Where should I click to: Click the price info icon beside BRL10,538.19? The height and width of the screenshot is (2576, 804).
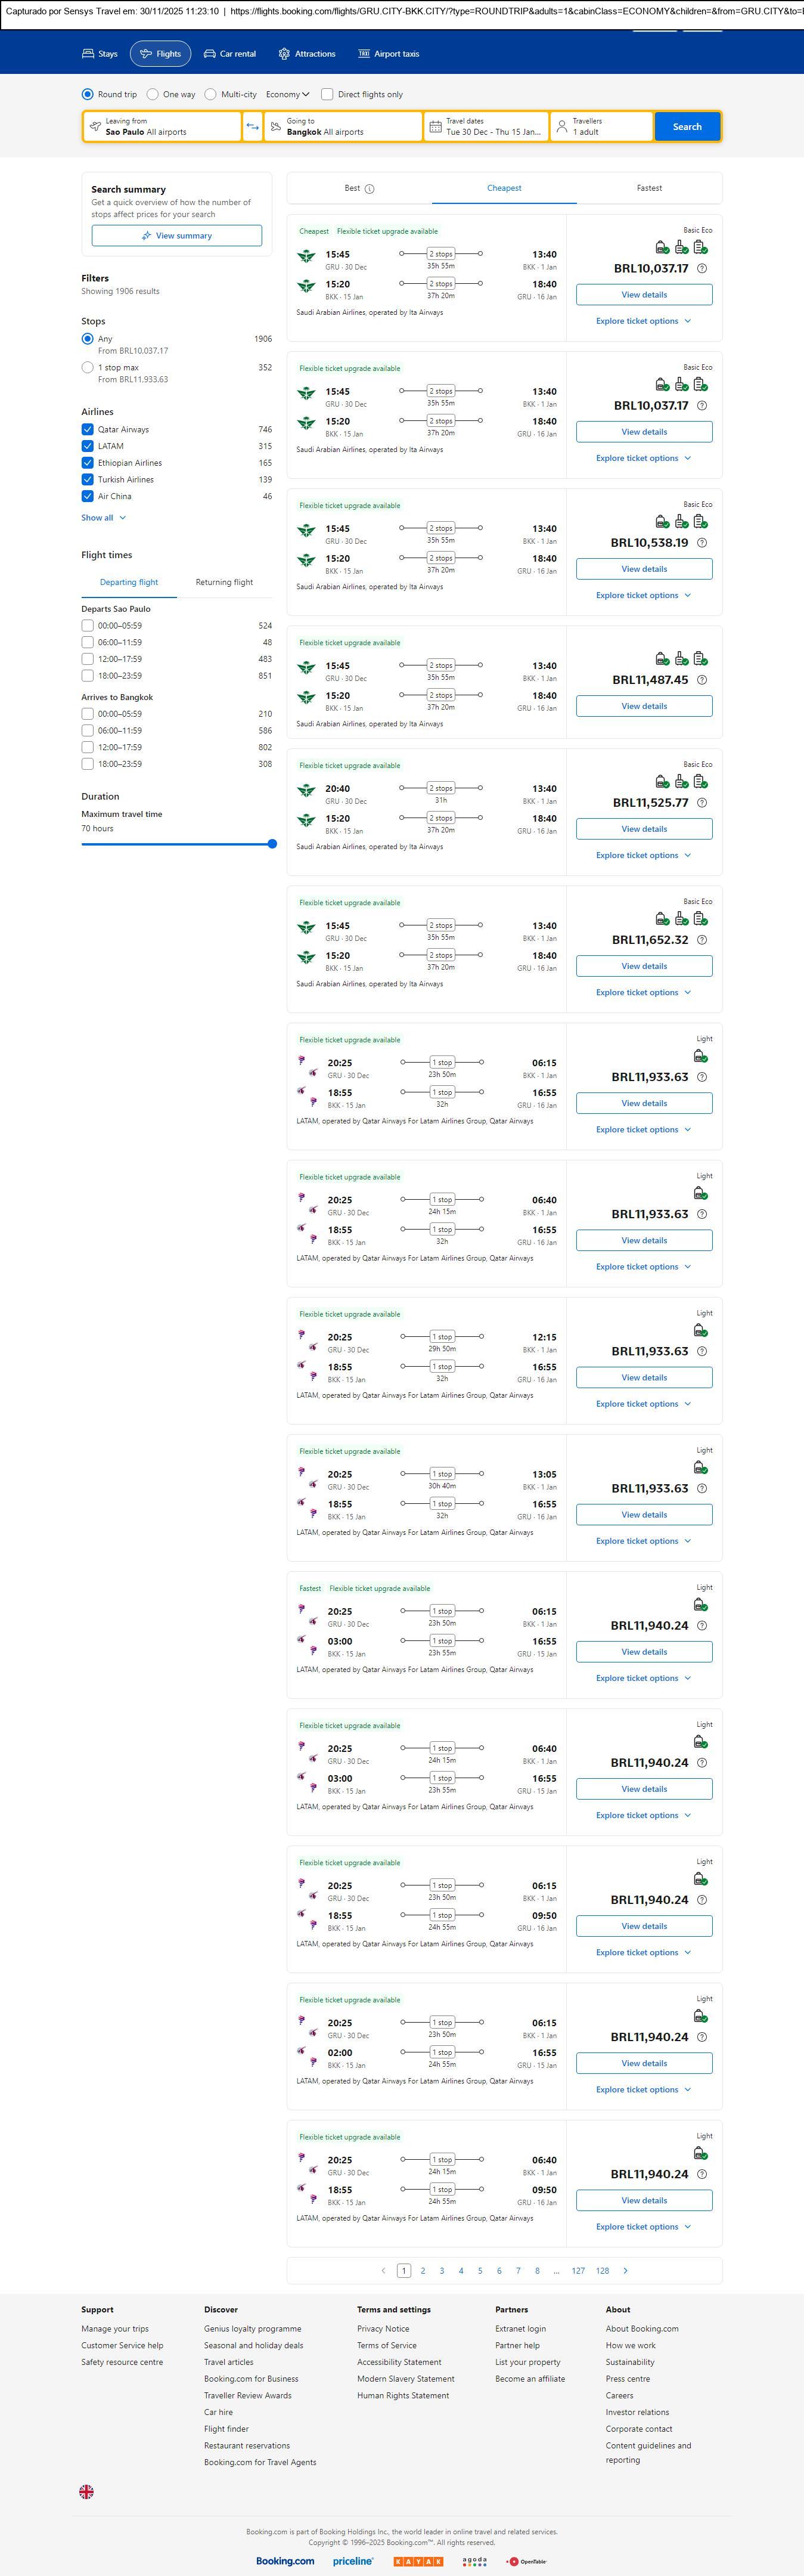702,543
